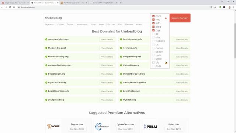Uncheck the org extension checkbox

pos(153,30)
